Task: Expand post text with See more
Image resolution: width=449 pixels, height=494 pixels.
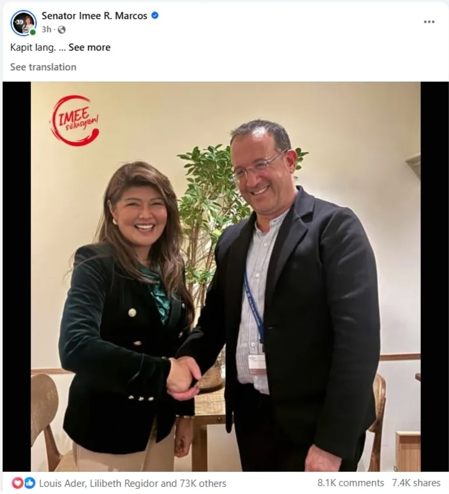Action: [x=90, y=47]
